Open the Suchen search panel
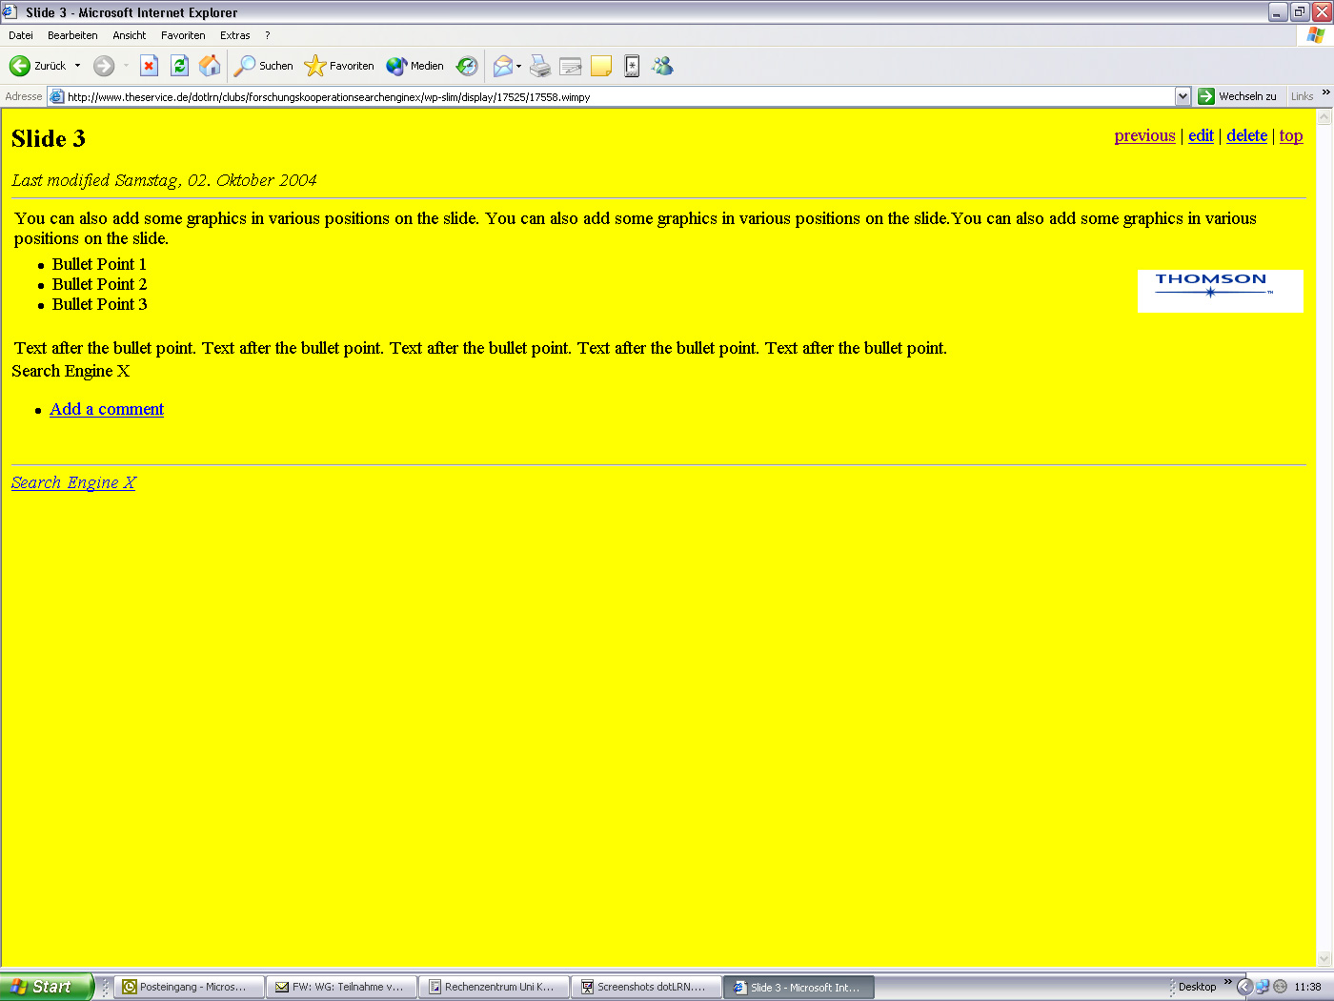The width and height of the screenshot is (1334, 1001). (x=262, y=66)
